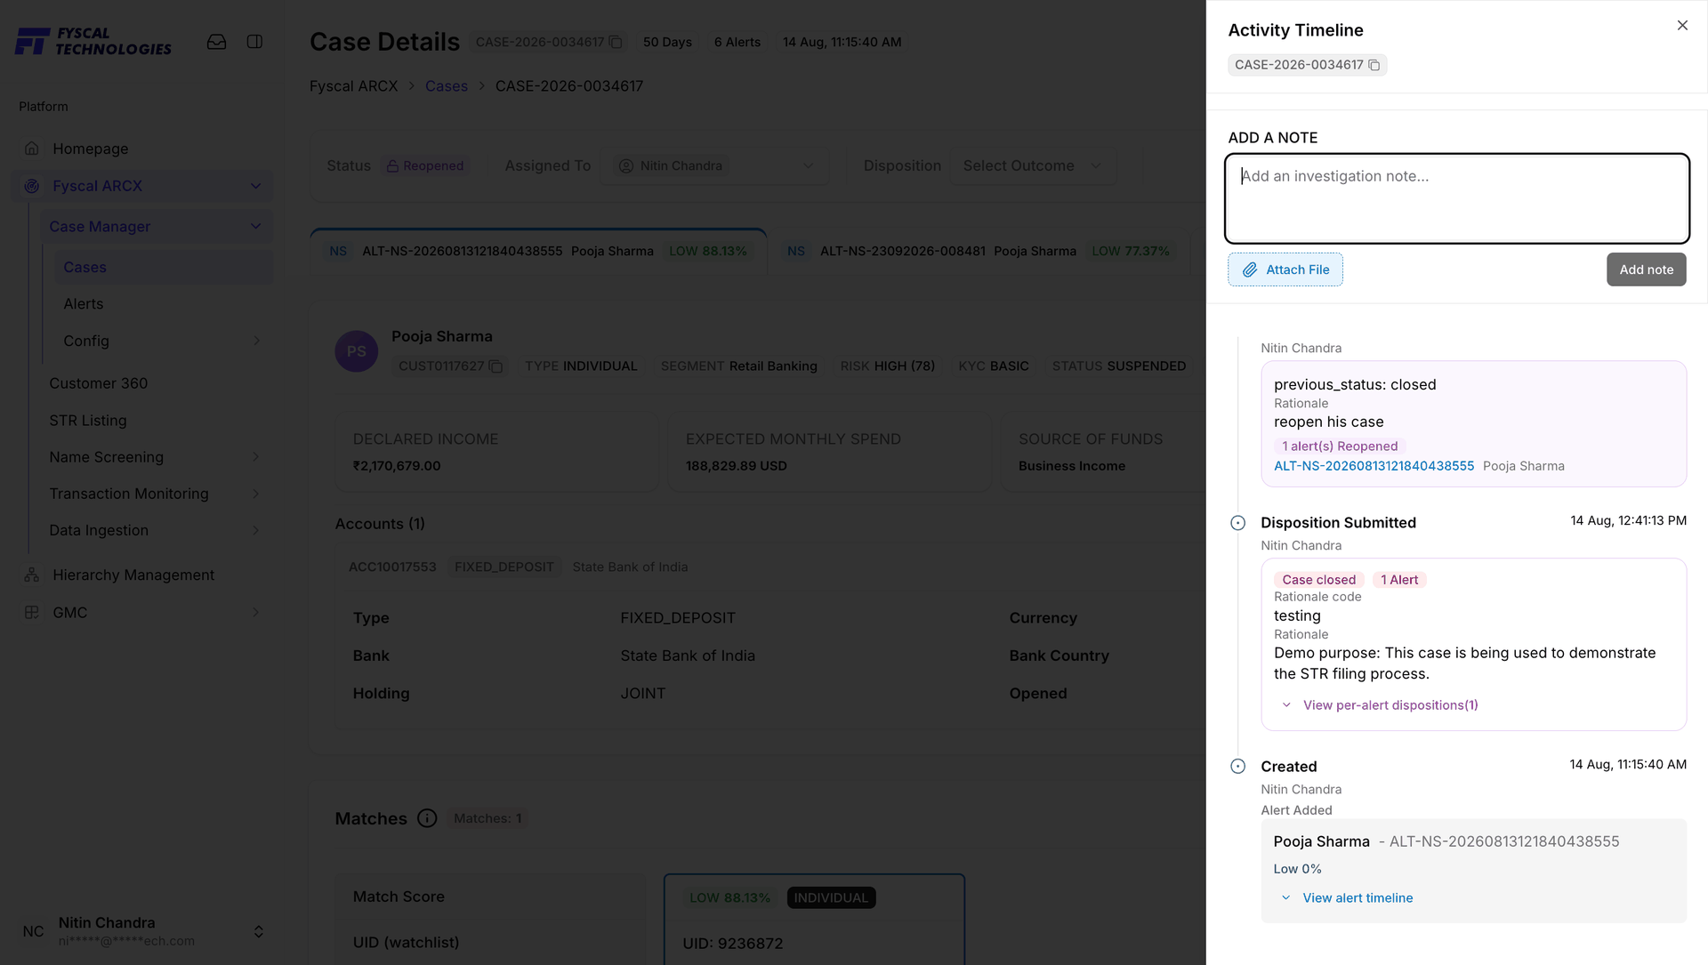Focus the investigation note text field
The image size is (1708, 965).
[1456, 198]
